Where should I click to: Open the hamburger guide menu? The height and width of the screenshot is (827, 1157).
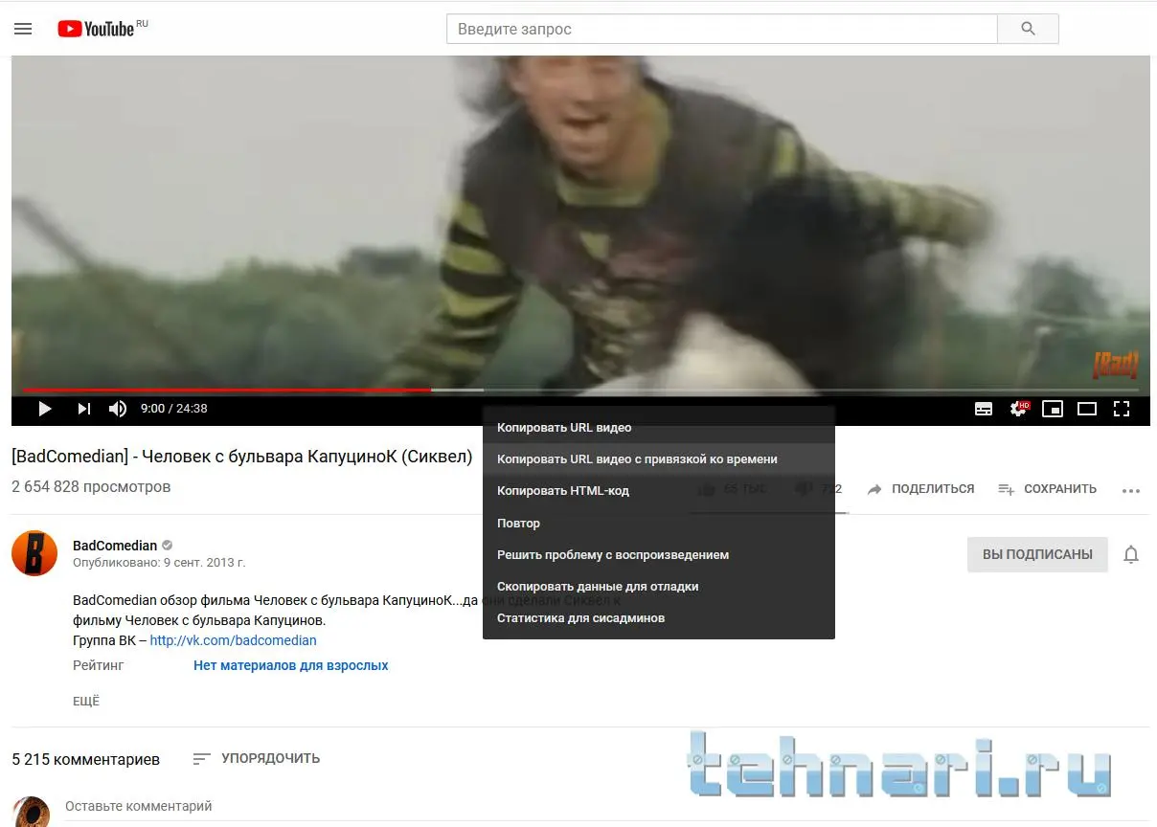coord(23,29)
